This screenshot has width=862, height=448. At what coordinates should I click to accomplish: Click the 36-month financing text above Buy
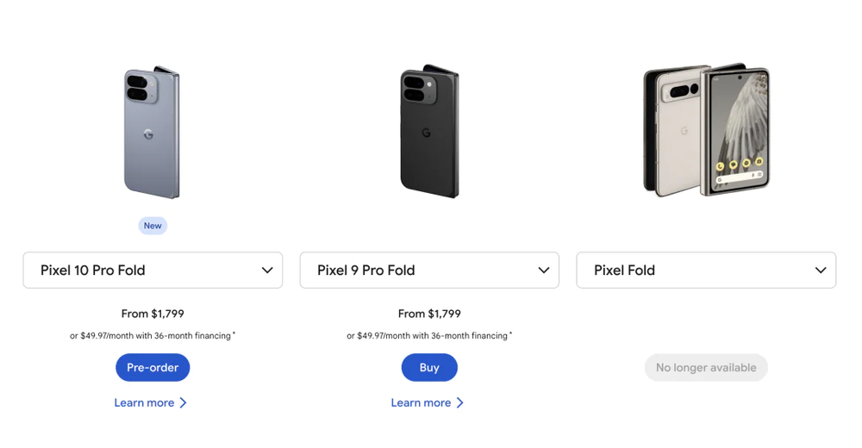428,336
